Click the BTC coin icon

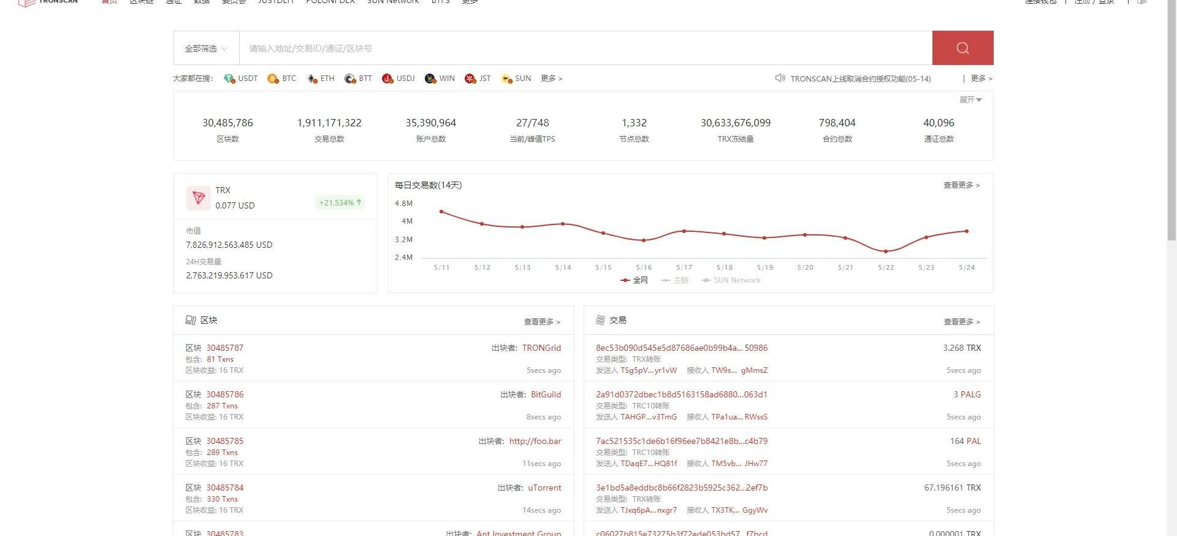tap(273, 78)
